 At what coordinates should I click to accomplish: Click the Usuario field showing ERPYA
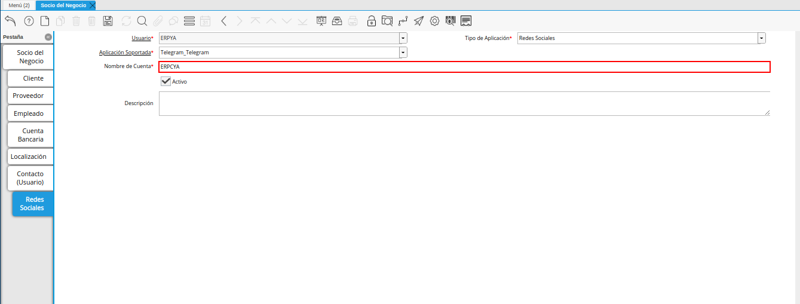point(279,38)
